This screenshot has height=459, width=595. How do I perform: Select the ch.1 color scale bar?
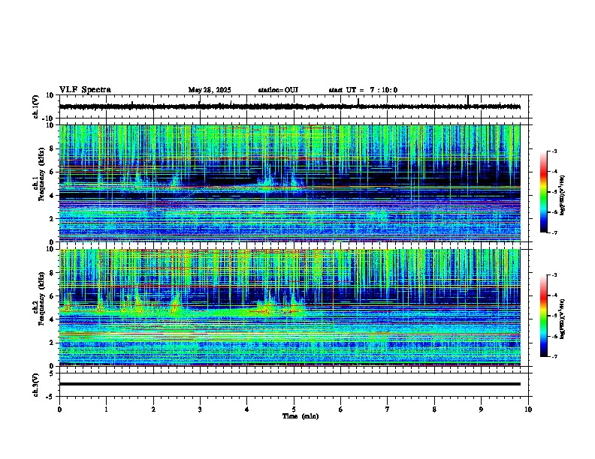tap(544, 192)
